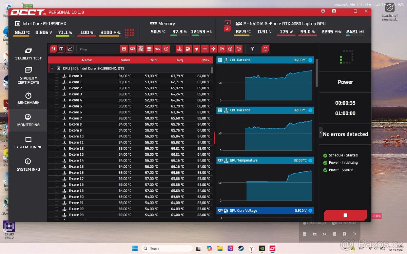The height and width of the screenshot is (254, 407).
Task: Tick the checkbox for P-core 7
Action: coord(57,118)
